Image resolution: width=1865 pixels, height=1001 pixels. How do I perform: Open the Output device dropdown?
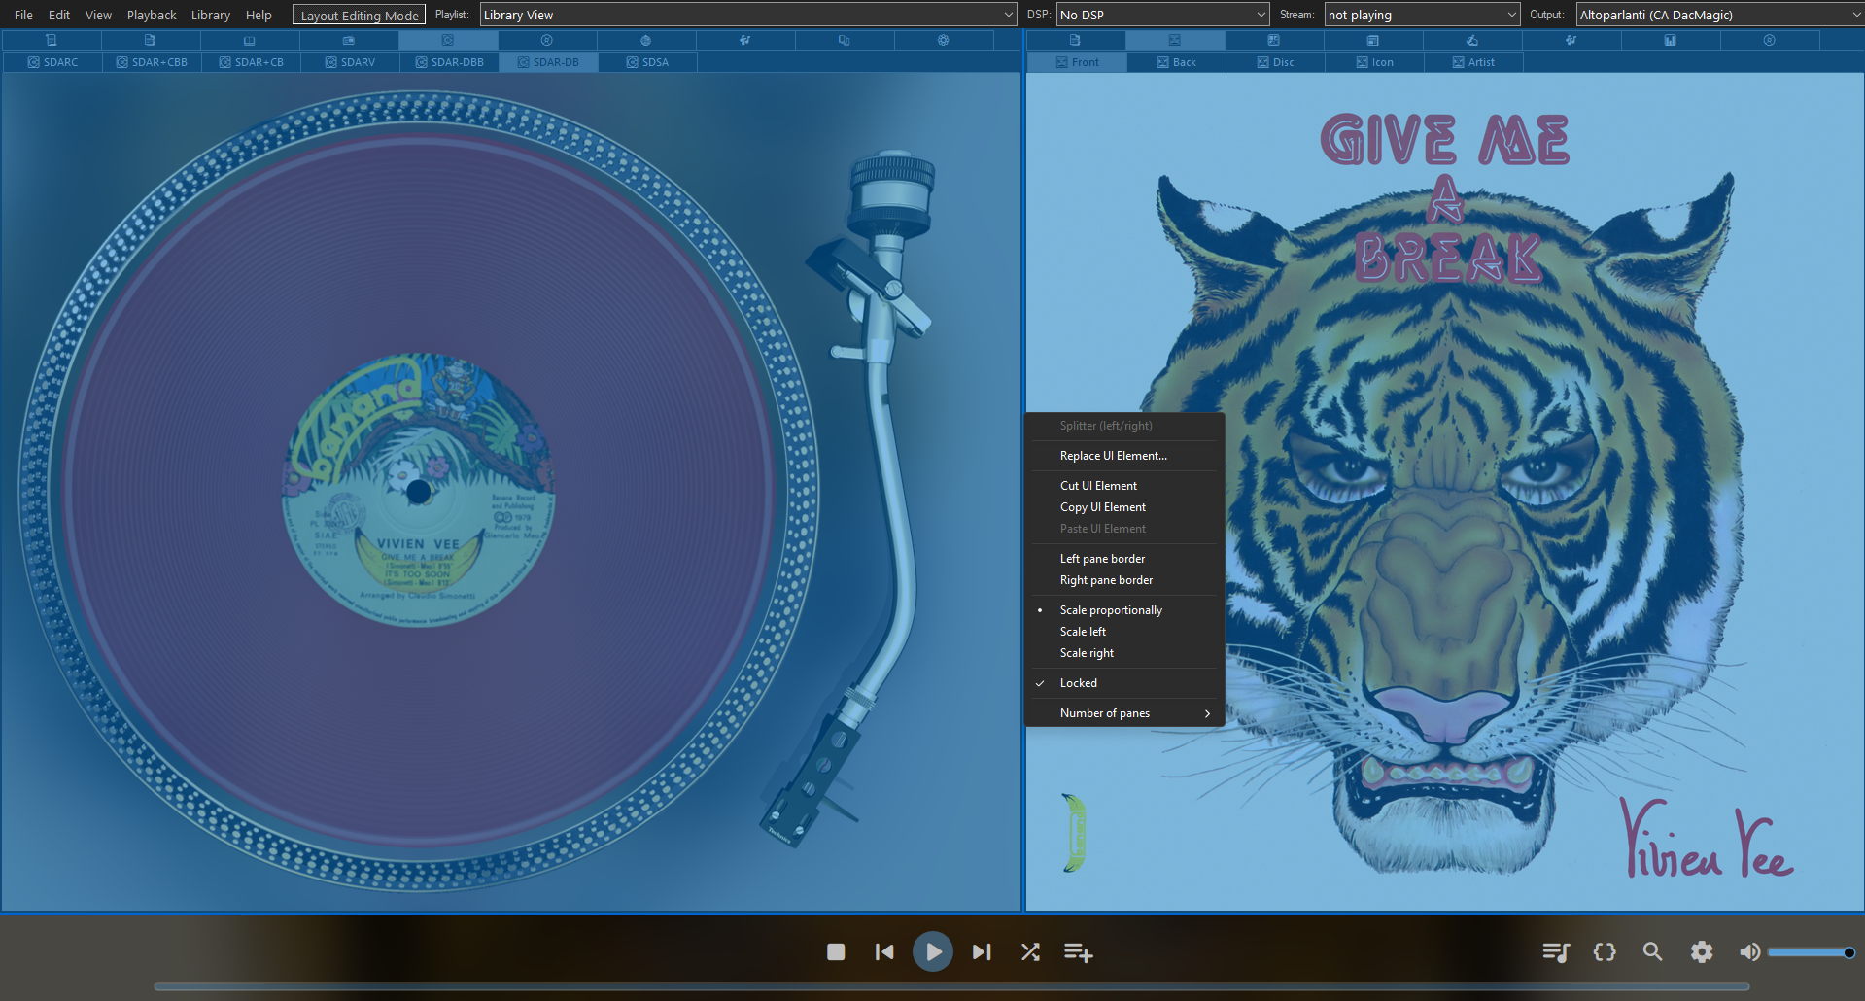pyautogui.click(x=1719, y=15)
